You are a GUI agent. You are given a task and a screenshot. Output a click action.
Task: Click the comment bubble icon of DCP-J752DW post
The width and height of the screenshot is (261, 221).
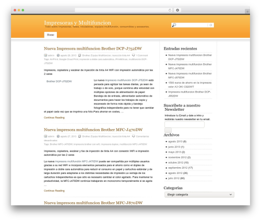[x=134, y=55]
